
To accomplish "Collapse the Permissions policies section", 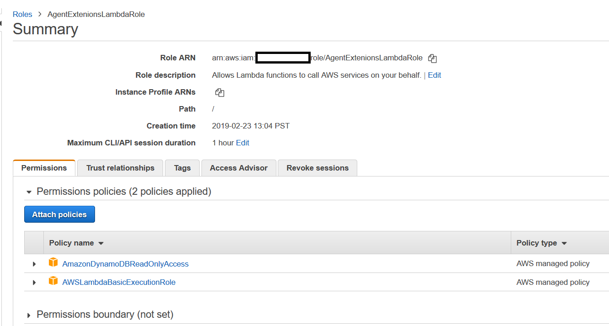I will pos(29,192).
